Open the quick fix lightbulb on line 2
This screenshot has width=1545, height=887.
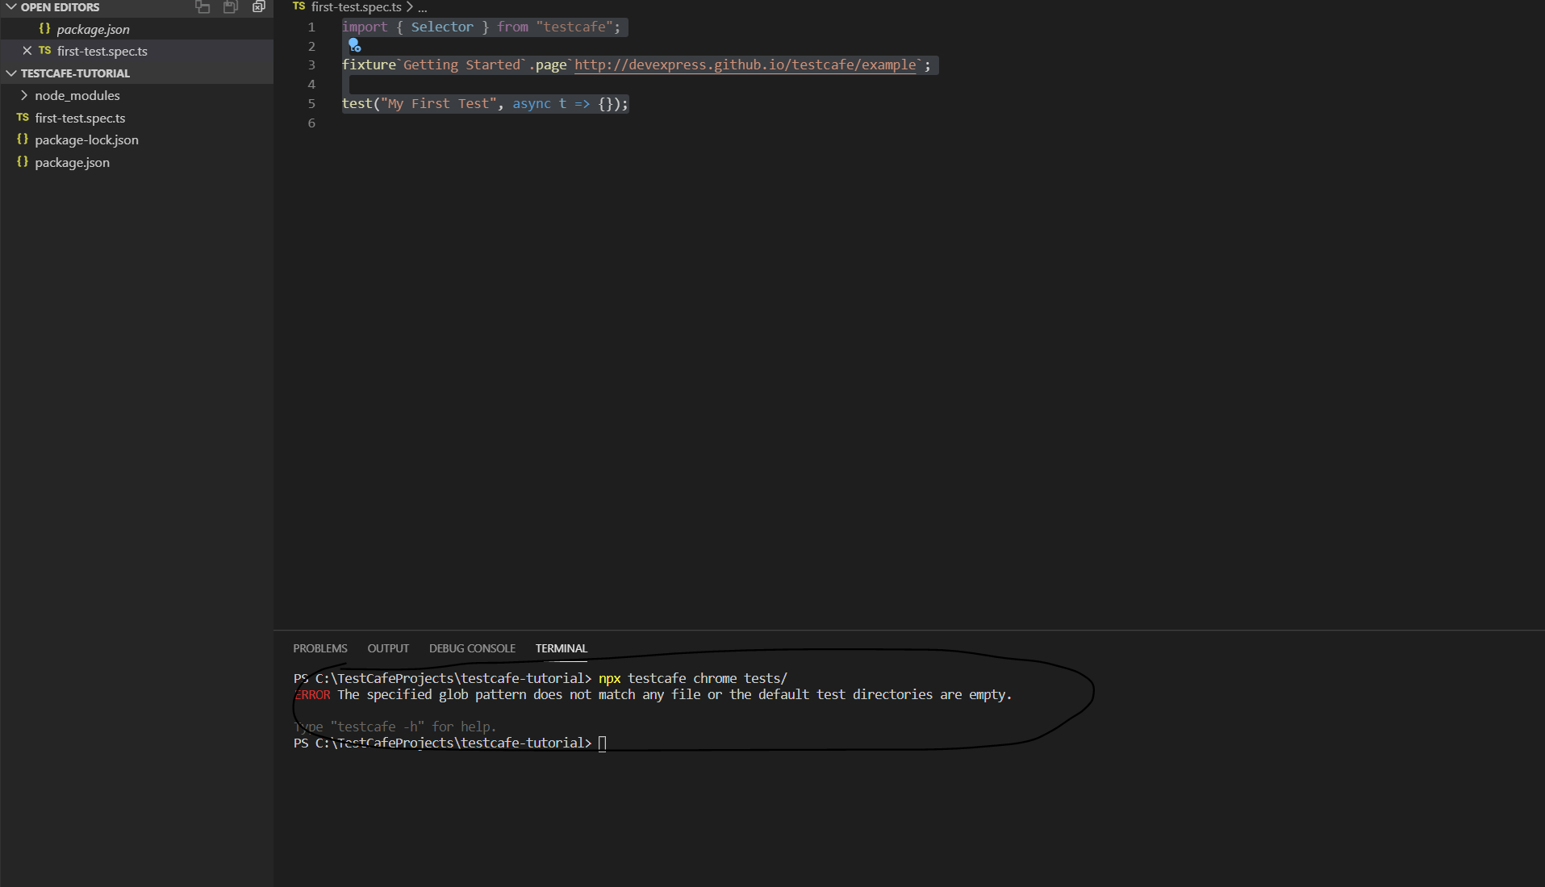[x=355, y=45]
